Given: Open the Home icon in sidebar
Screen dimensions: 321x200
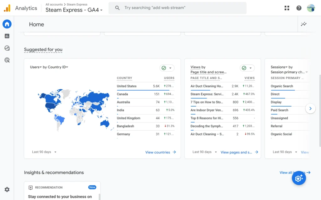Looking at the screenshot, I should coord(7,24).
